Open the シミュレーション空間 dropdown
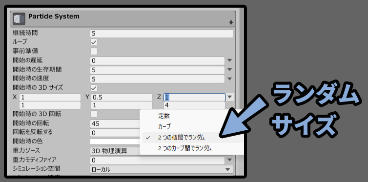368x182 pixels. (162, 169)
